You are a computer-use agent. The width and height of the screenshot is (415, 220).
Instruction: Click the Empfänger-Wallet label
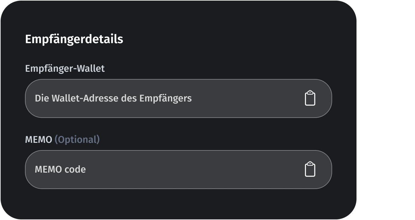click(65, 69)
